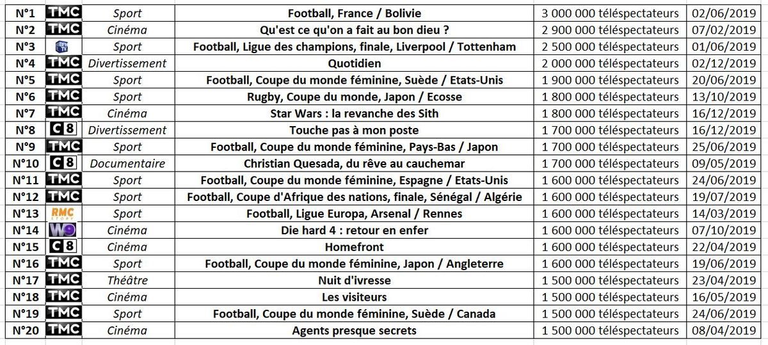Image resolution: width=768 pixels, height=345 pixels.
Task: Click the 'Touche pas à mon poste' cell
Action: (x=354, y=130)
